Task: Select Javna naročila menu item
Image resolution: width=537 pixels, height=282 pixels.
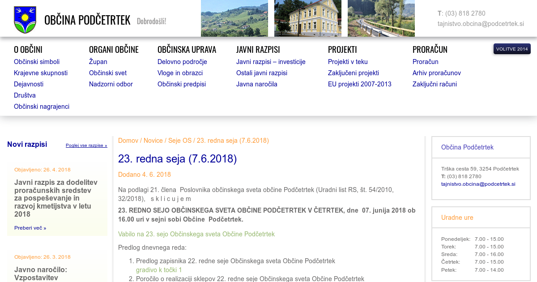Action: click(257, 84)
